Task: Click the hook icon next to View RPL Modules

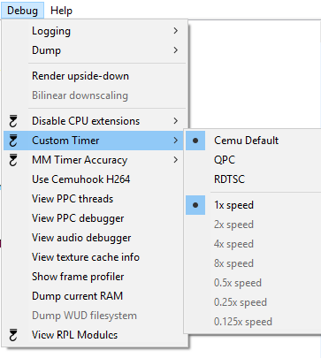Action: (x=13, y=335)
